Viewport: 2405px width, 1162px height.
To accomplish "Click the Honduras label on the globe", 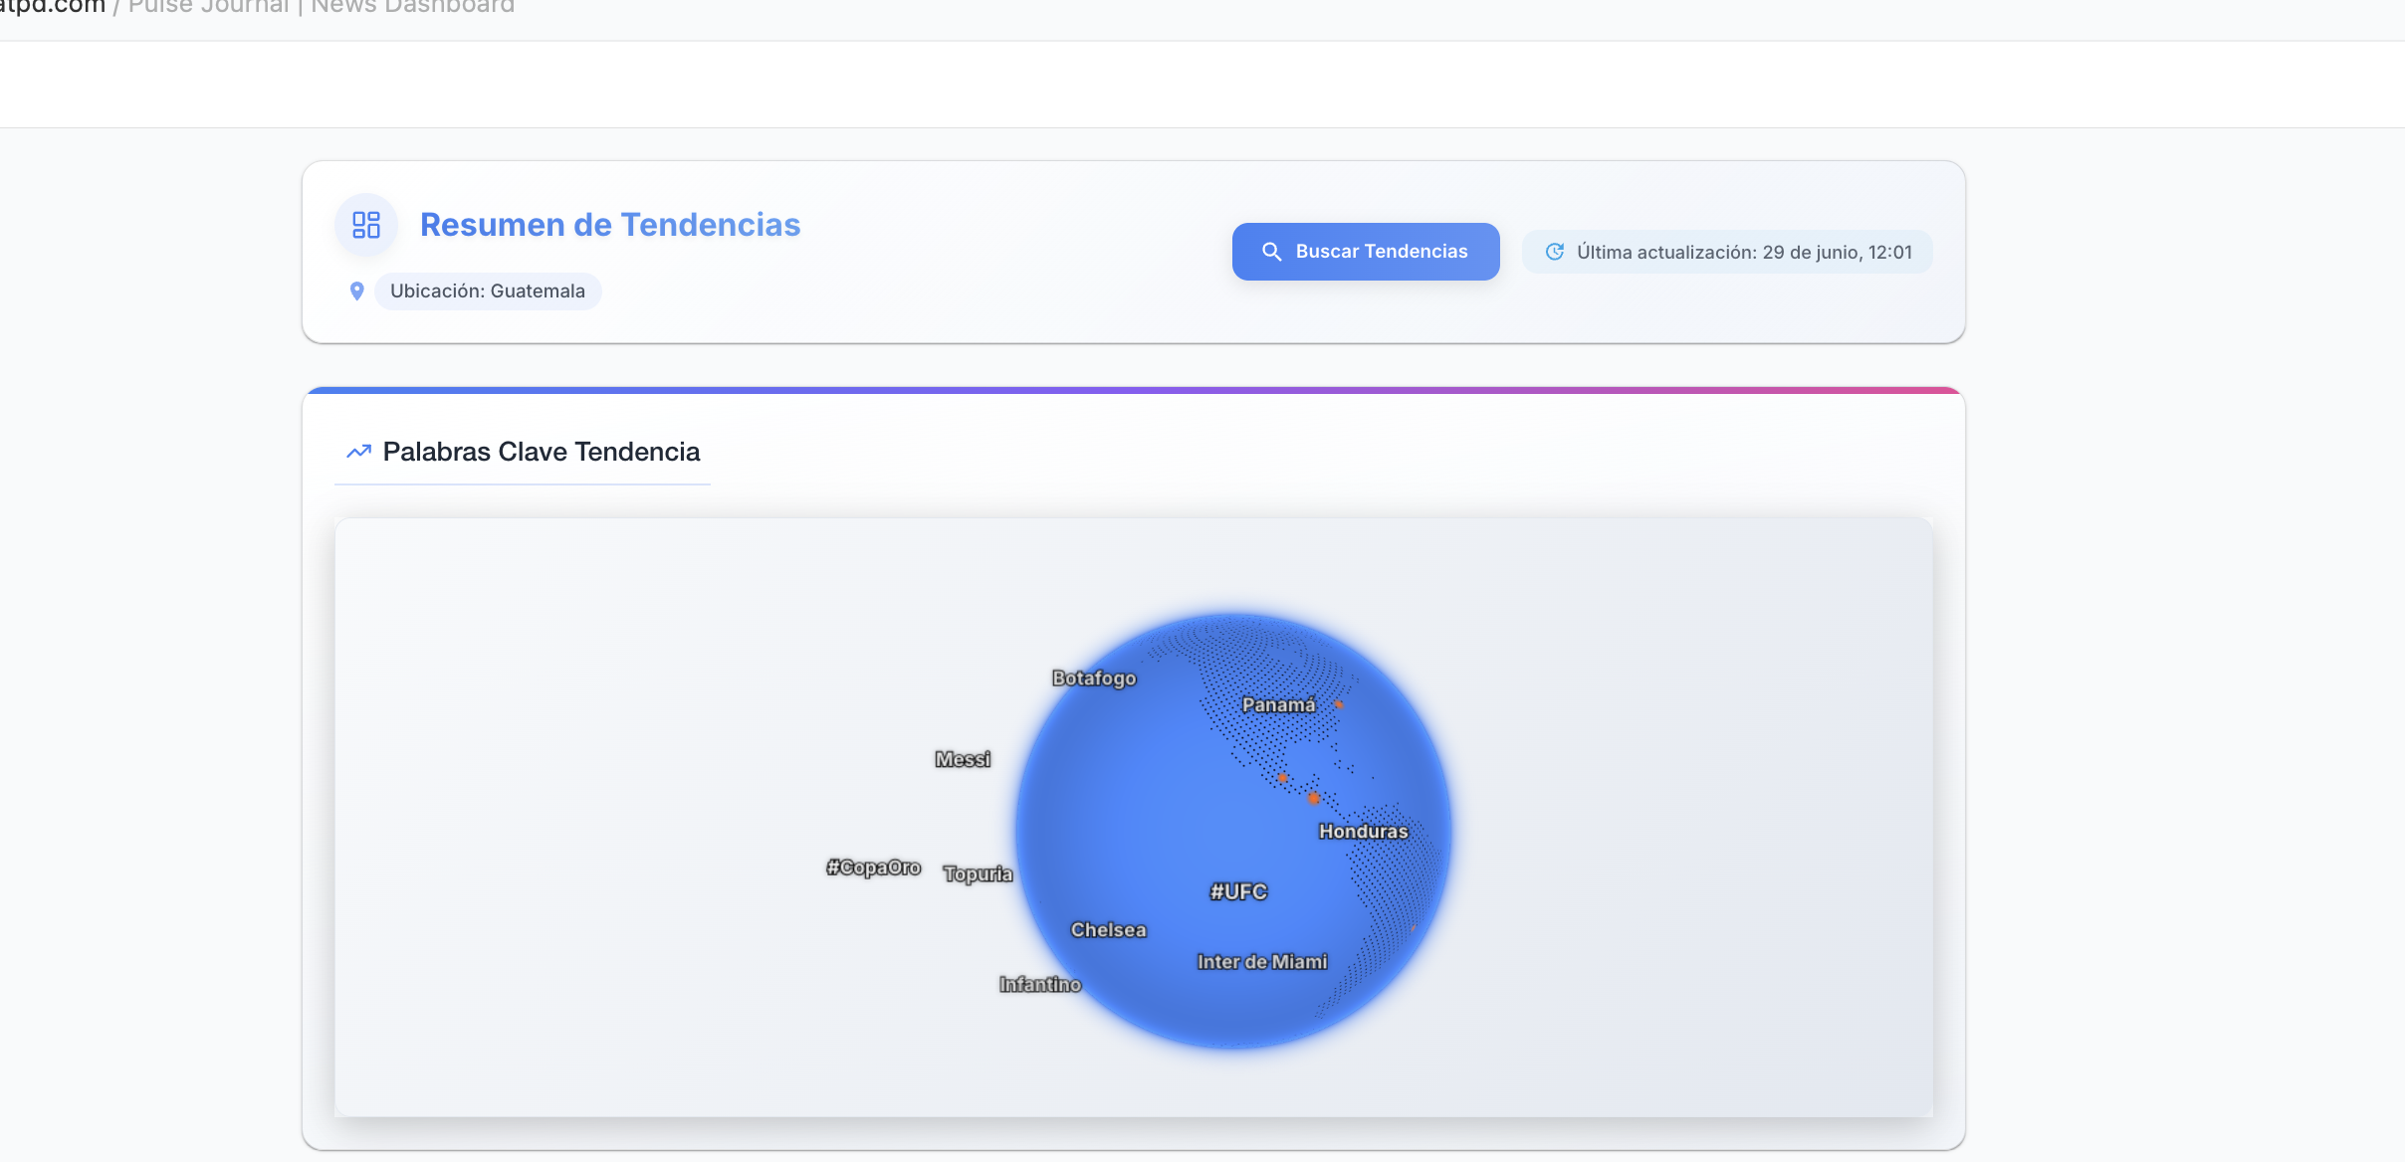I will [x=1363, y=832].
